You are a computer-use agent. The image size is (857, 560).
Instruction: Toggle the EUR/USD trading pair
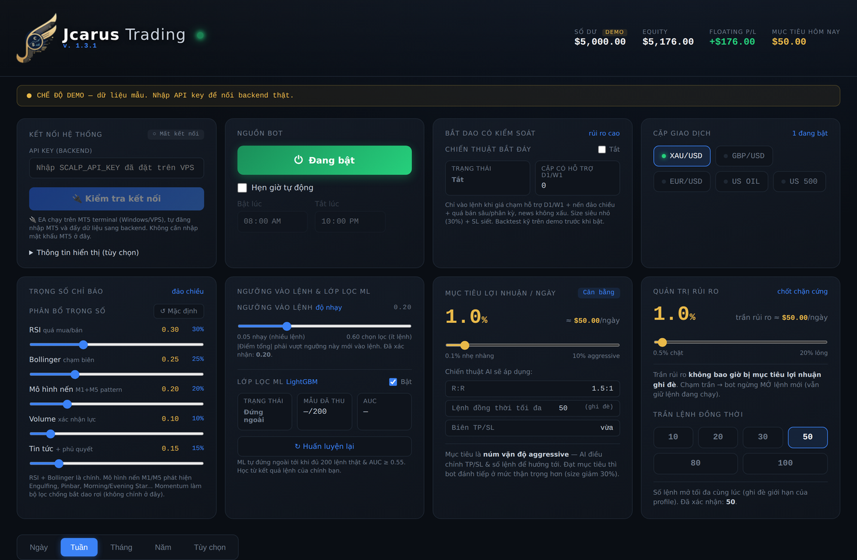(682, 182)
